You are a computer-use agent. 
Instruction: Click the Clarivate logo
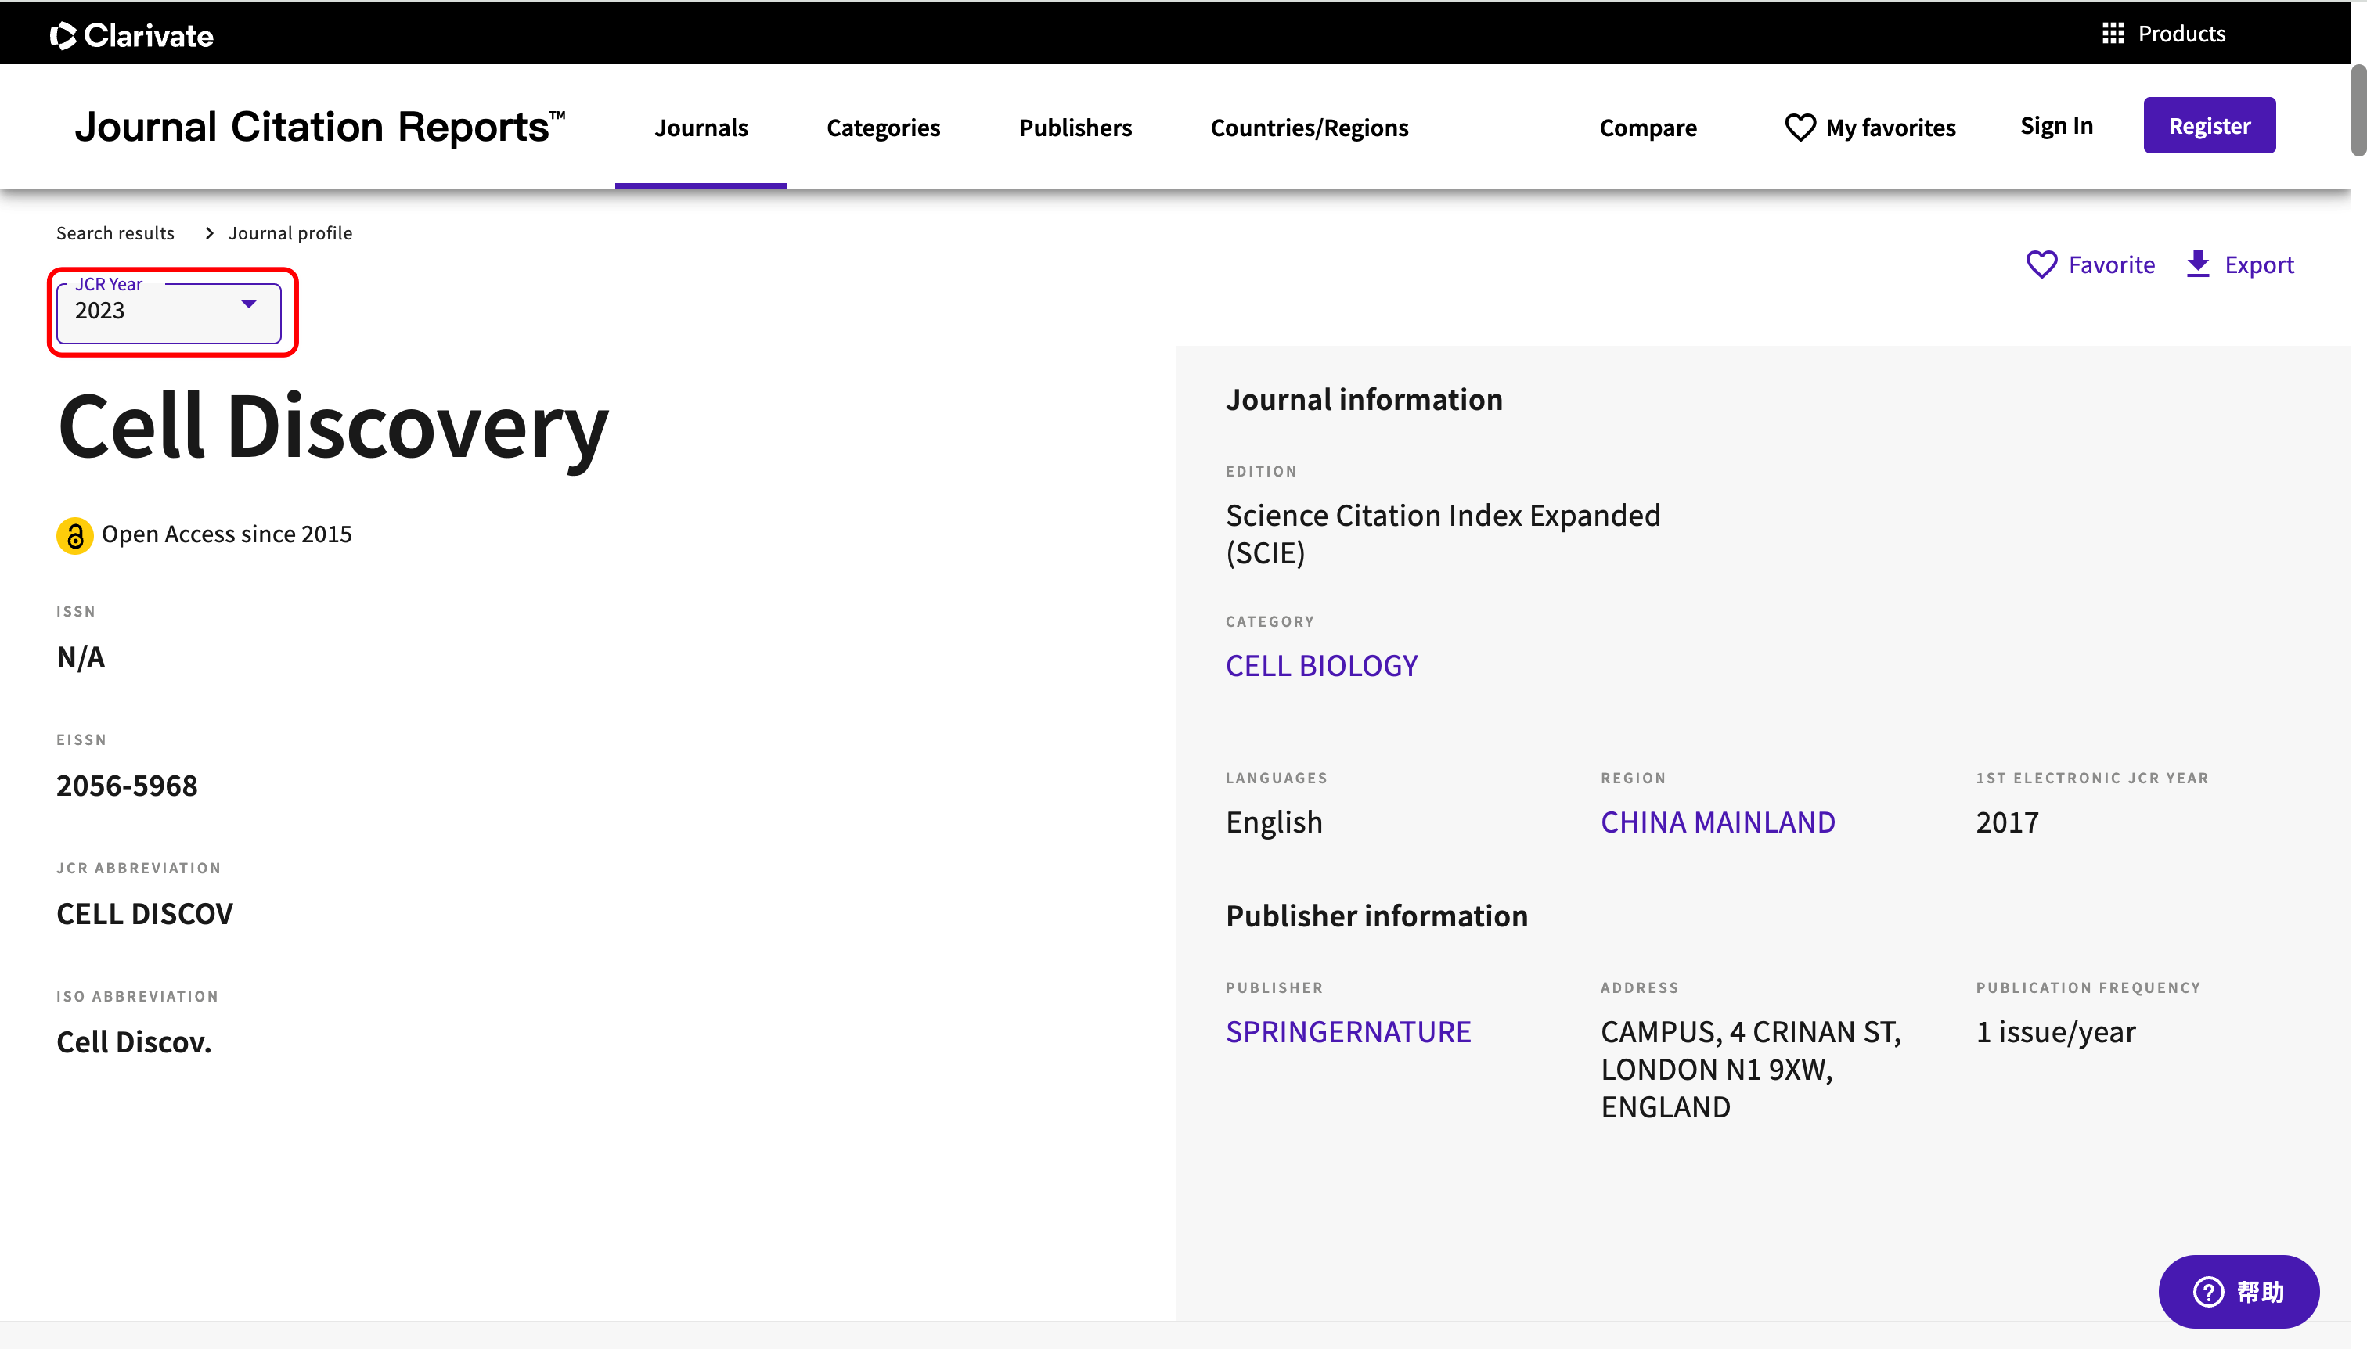(x=131, y=35)
